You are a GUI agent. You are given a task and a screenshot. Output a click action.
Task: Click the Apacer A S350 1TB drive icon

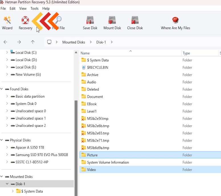(13, 147)
